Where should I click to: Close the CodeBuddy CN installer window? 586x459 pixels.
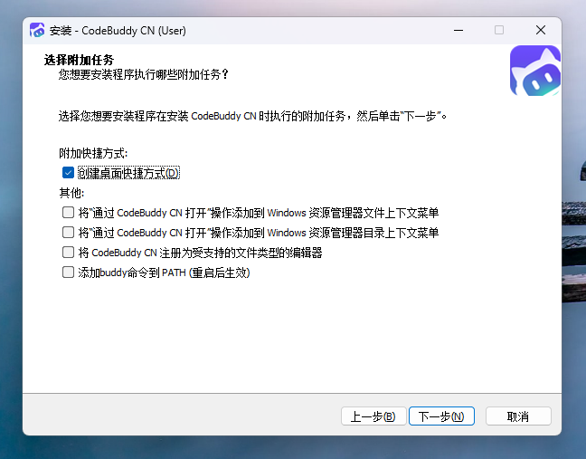(x=540, y=30)
